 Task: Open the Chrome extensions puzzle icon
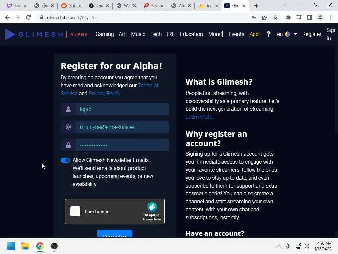pos(288,17)
